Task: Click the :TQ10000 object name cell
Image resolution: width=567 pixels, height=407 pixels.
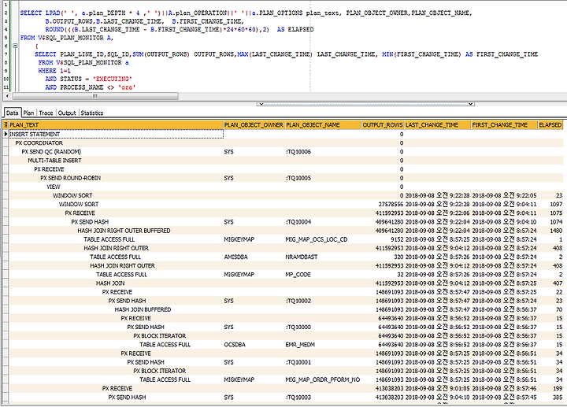Action: click(324, 327)
